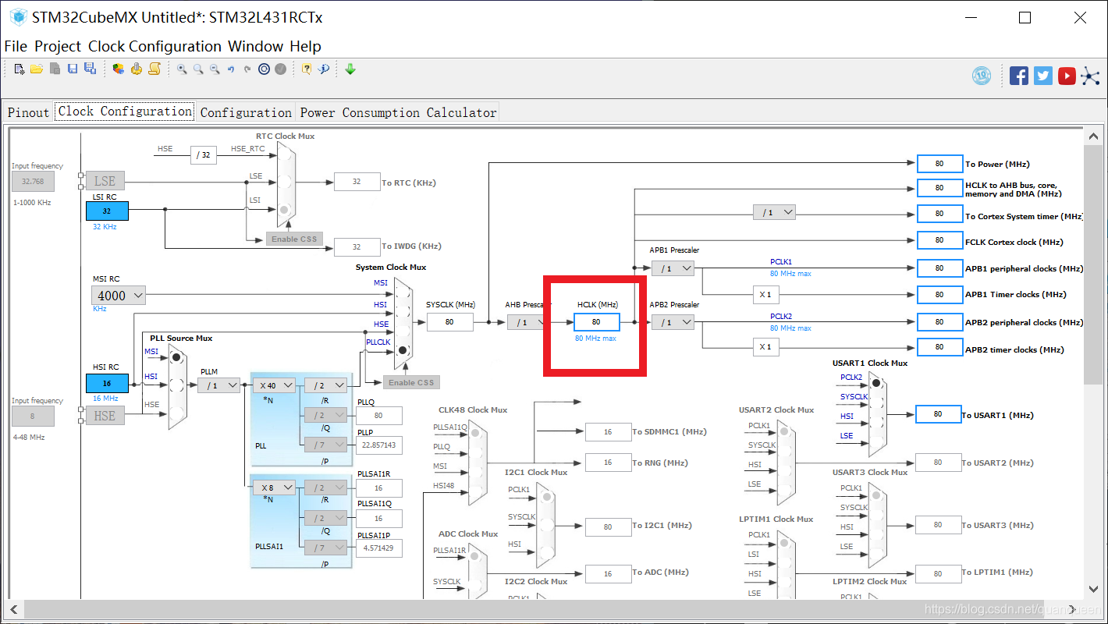Select MSI in PLL Source Mux
The width and height of the screenshot is (1108, 624).
[x=177, y=357]
